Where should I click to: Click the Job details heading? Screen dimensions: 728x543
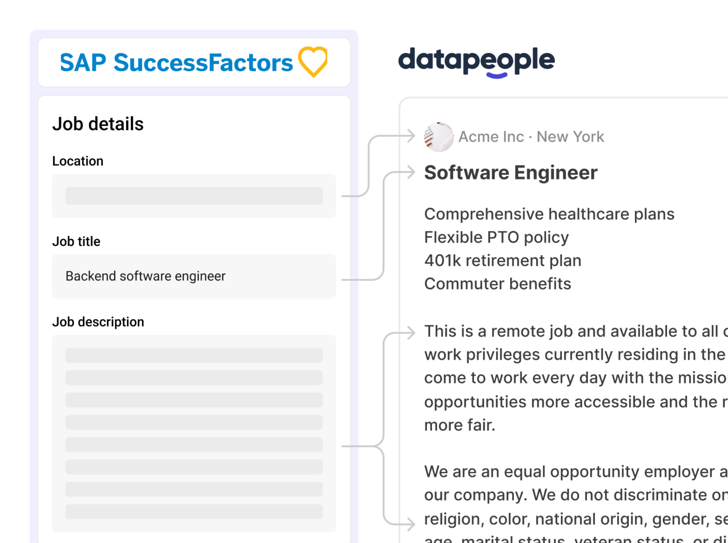[x=98, y=124]
